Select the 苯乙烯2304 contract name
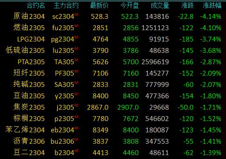Viewport: 226px width, 159px height. pyautogui.click(x=25, y=130)
